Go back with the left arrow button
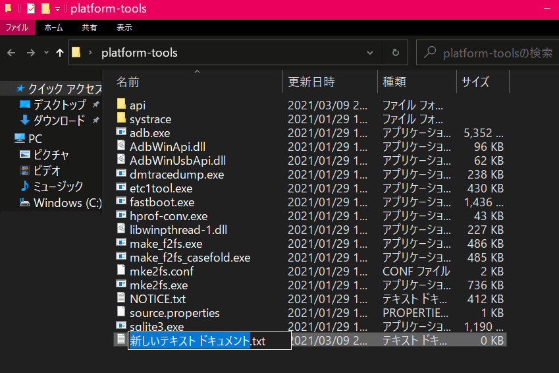 [x=11, y=53]
